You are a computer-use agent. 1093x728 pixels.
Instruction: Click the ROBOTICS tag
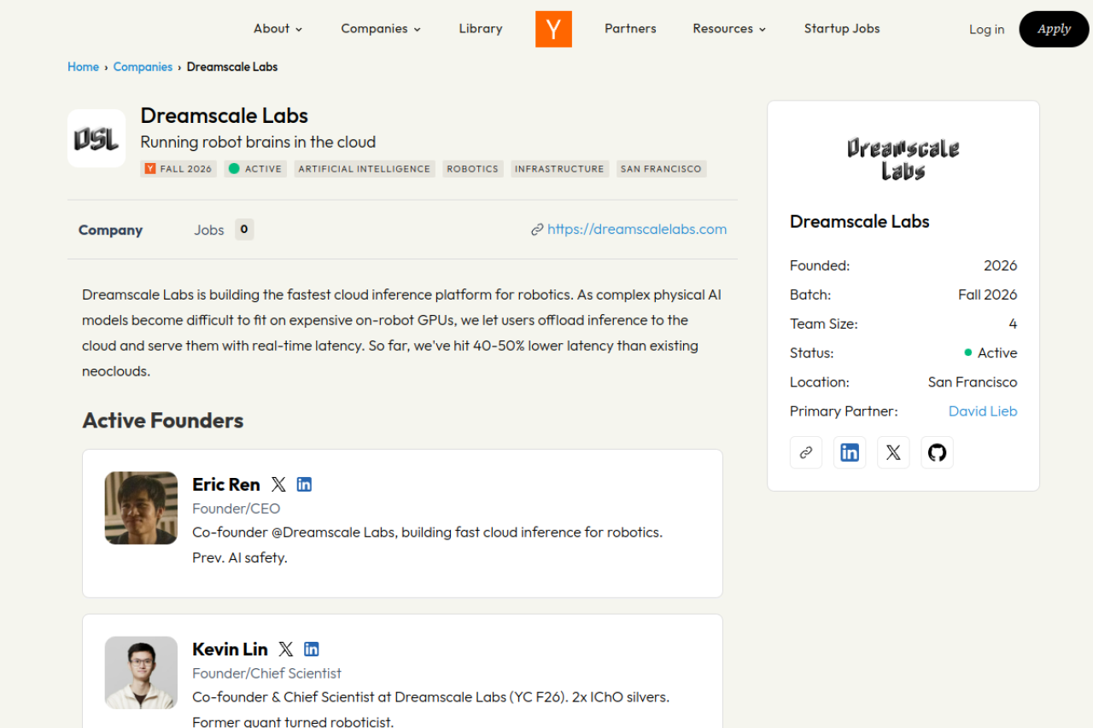pyautogui.click(x=472, y=169)
